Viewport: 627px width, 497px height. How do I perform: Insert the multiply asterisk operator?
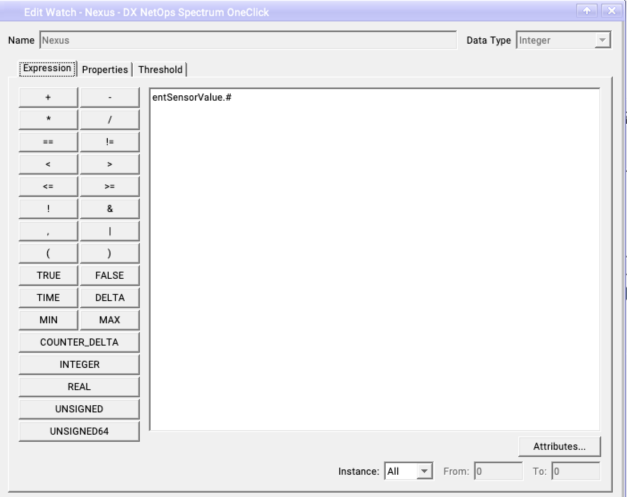48,120
